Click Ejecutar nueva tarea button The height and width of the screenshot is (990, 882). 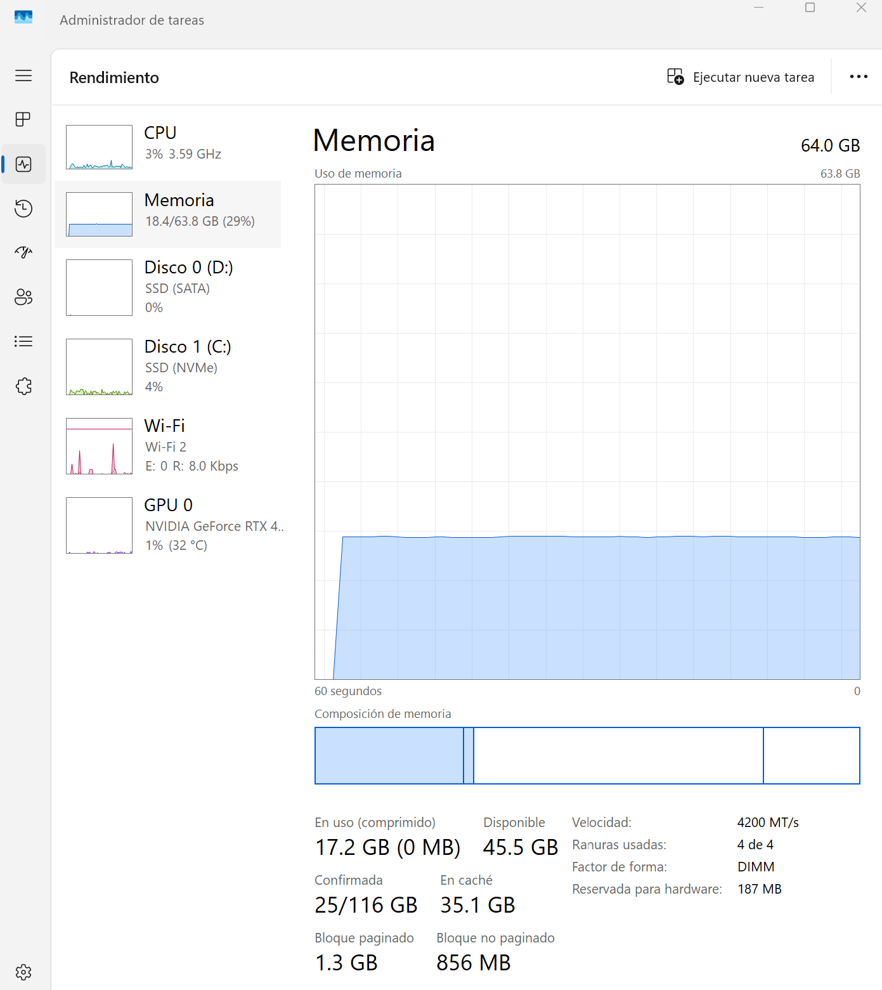coord(740,77)
